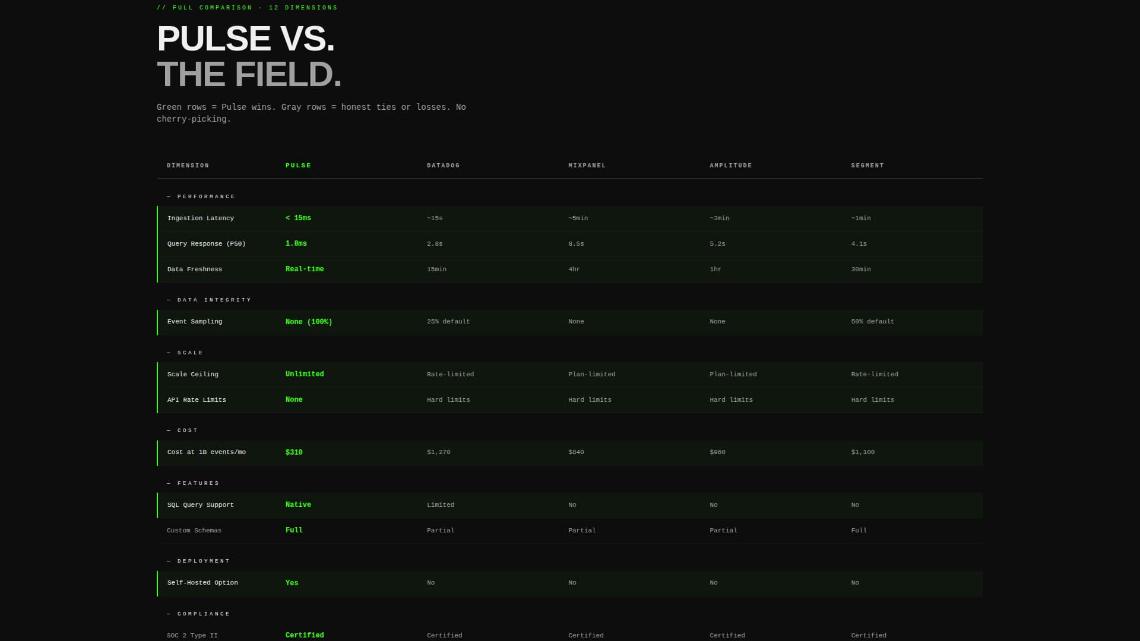The image size is (1140, 641).
Task: Click Segment's '30min' freshness value
Action: (860, 269)
